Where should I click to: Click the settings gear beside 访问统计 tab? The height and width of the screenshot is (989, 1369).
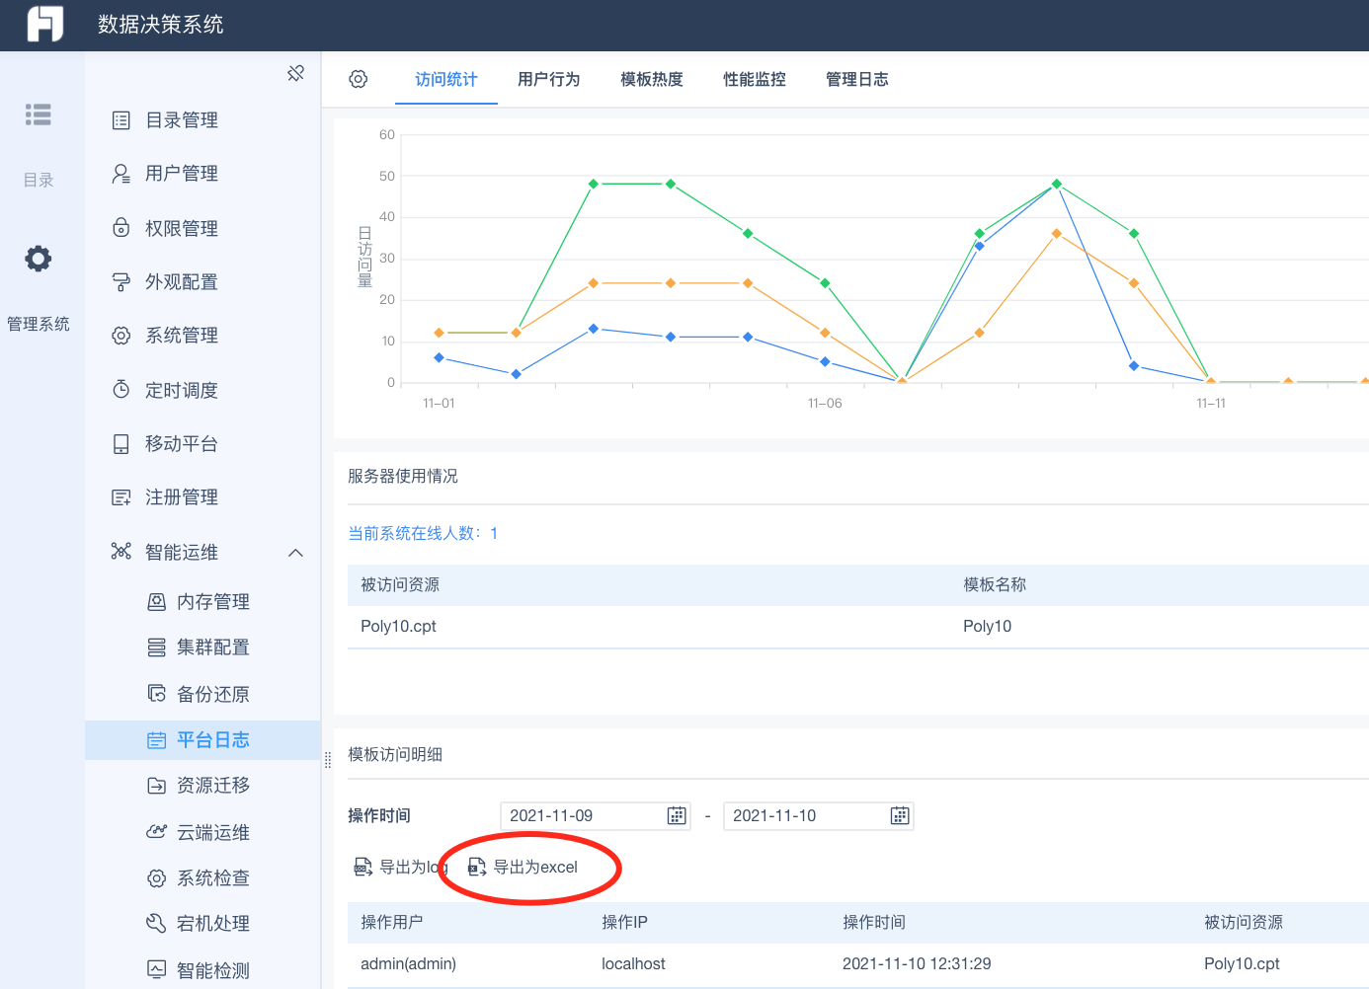click(359, 79)
